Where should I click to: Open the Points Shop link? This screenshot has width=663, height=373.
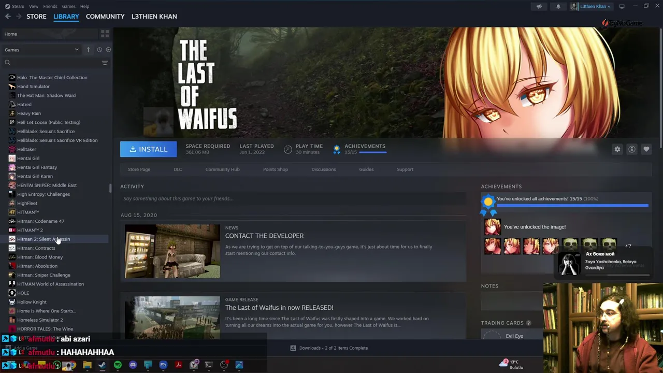[x=275, y=169]
